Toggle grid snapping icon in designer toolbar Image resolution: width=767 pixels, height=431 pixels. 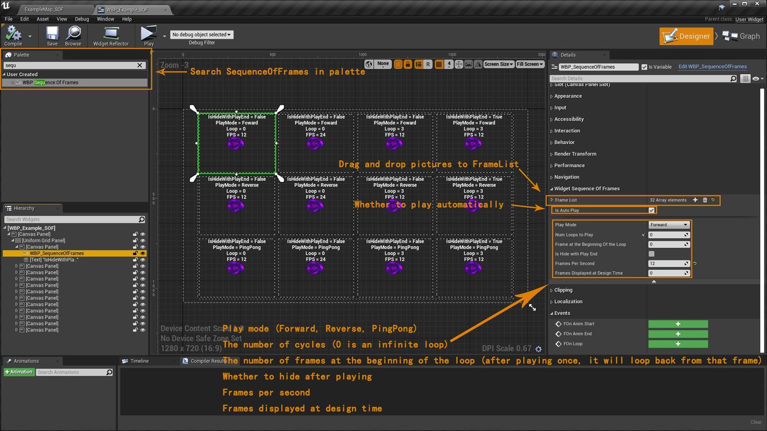coord(439,64)
